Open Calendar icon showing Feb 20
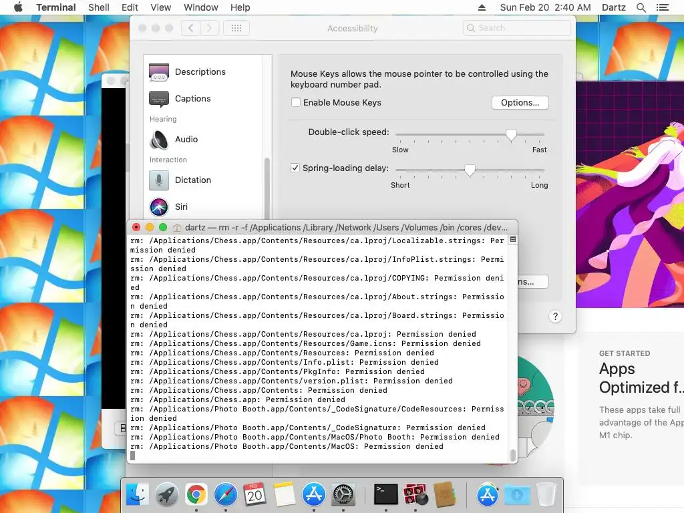This screenshot has width=684, height=513. coord(254,495)
